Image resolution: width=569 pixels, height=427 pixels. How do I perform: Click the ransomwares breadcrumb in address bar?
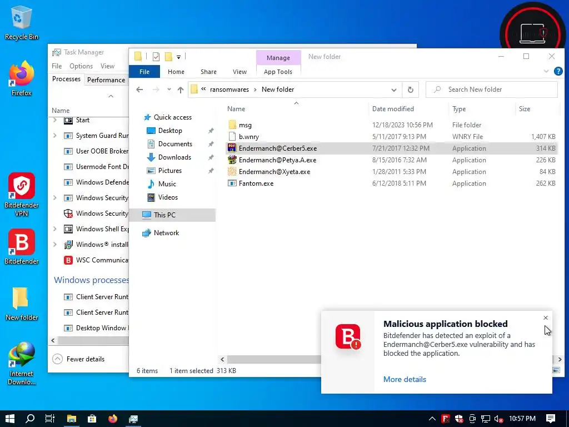229,90
